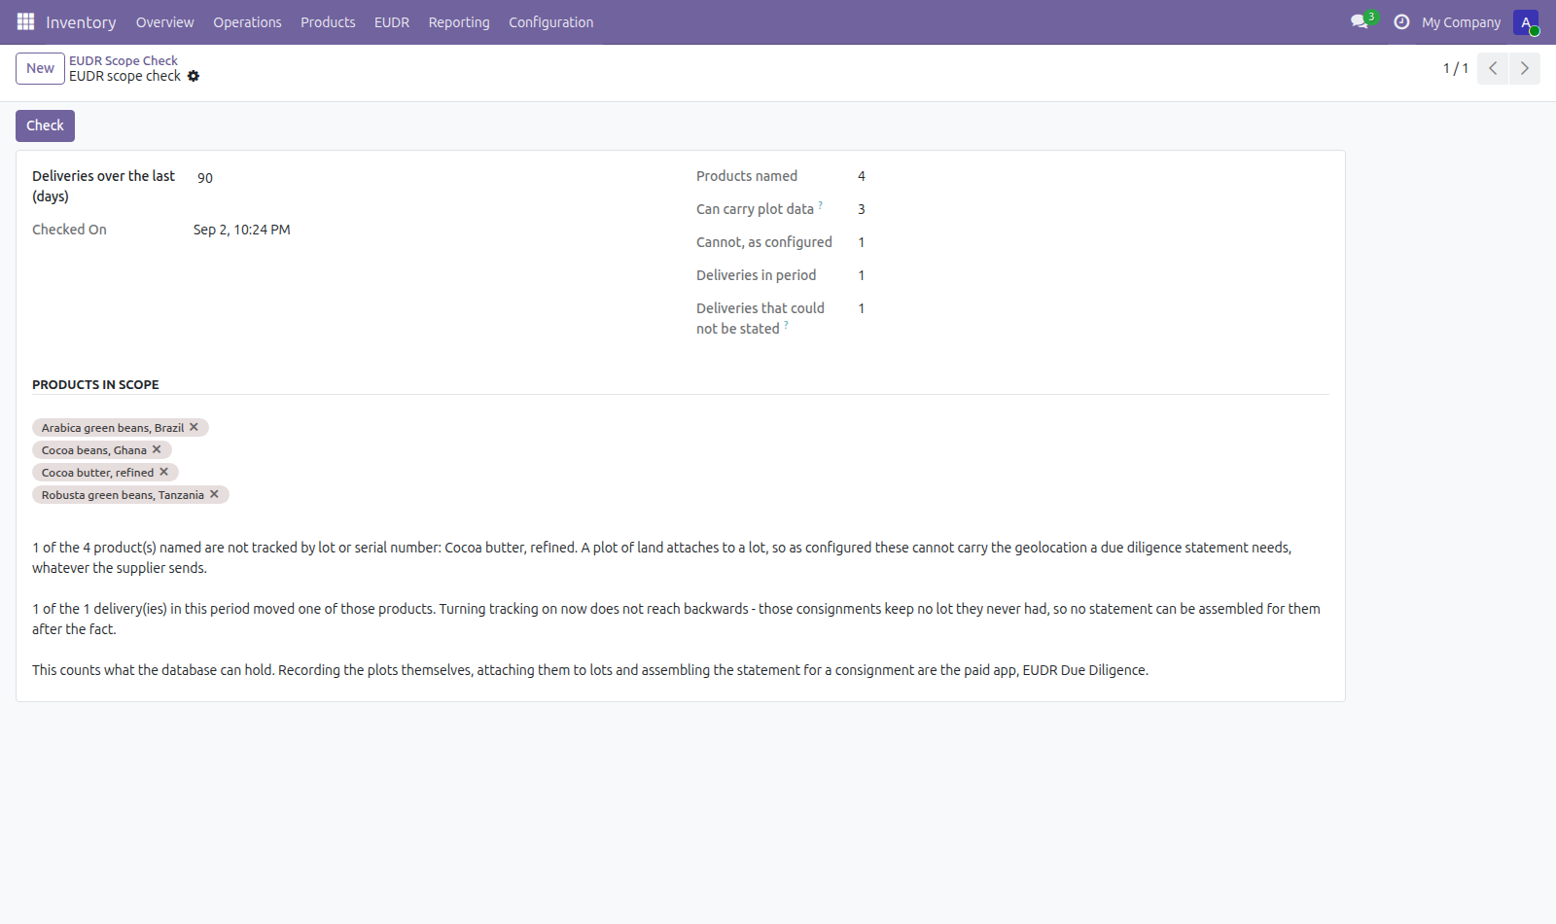
Task: Click the record pager 1 / 1
Action: [x=1456, y=68]
